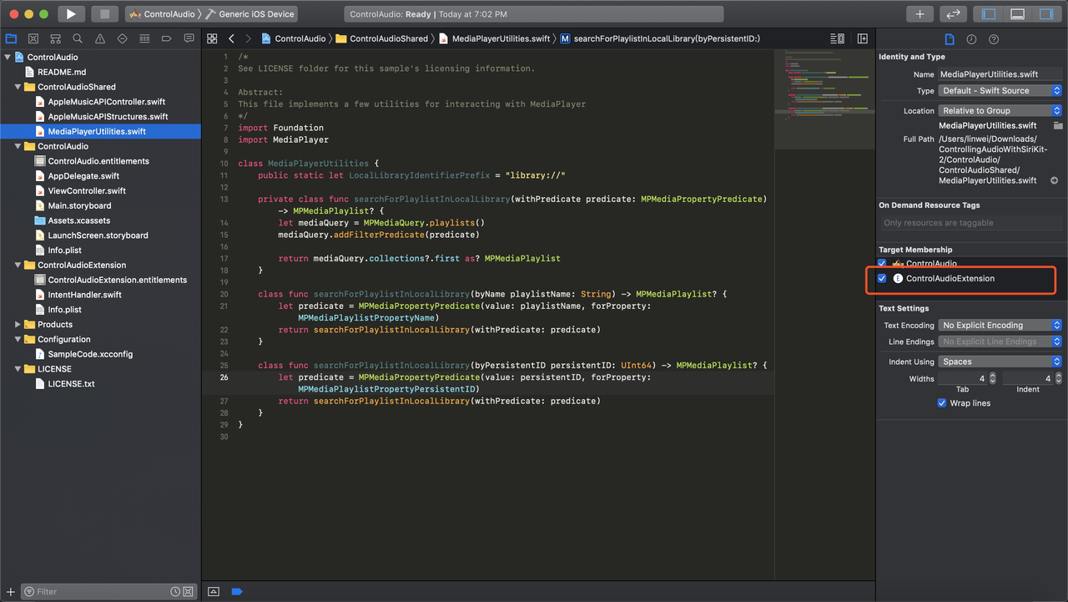1068x602 pixels.
Task: Show the Symbol navigator
Action: 55,38
